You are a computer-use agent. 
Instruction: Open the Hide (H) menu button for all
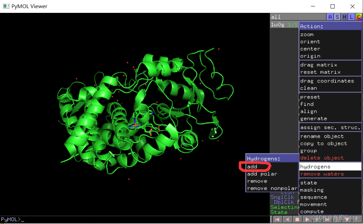pos(344,17)
